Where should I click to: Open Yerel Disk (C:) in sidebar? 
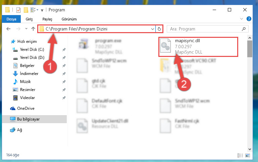[32, 50]
